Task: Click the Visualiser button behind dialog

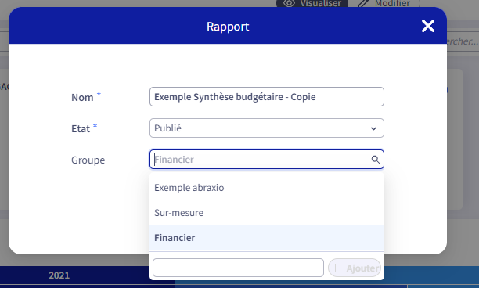Action: (312, 3)
